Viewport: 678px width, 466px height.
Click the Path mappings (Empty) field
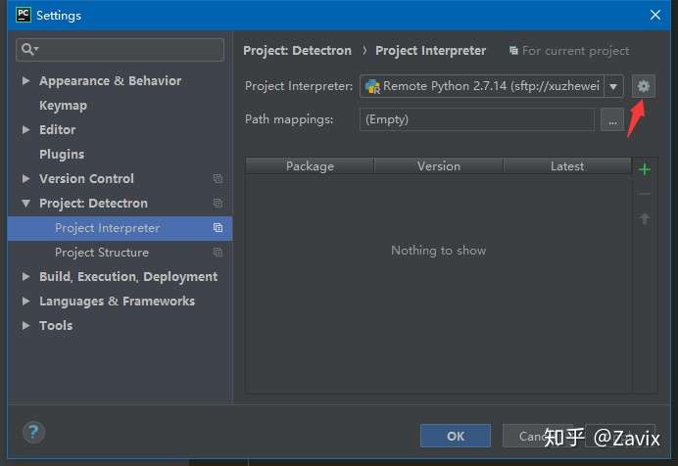click(x=477, y=119)
